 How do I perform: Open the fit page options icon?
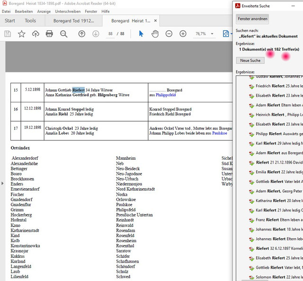(226, 34)
